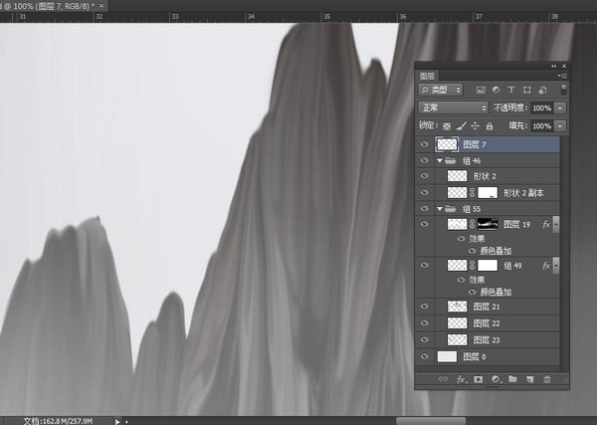Select the 图层 layers panel tab
This screenshot has height=425, width=597.
(x=427, y=76)
